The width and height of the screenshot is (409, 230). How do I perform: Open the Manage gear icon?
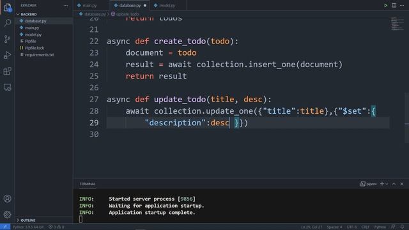pyautogui.click(x=7, y=215)
